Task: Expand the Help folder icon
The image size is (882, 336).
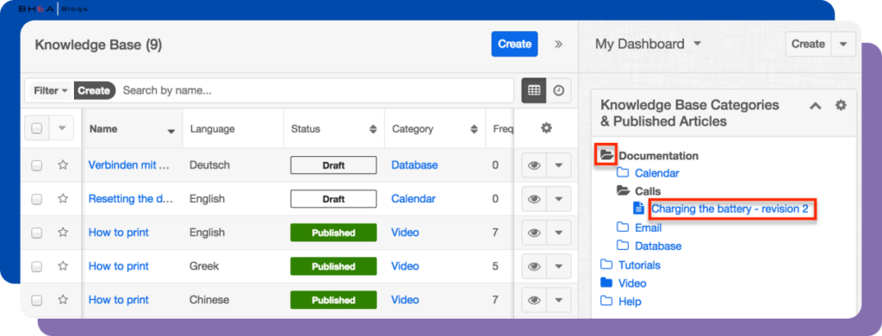Action: click(606, 301)
